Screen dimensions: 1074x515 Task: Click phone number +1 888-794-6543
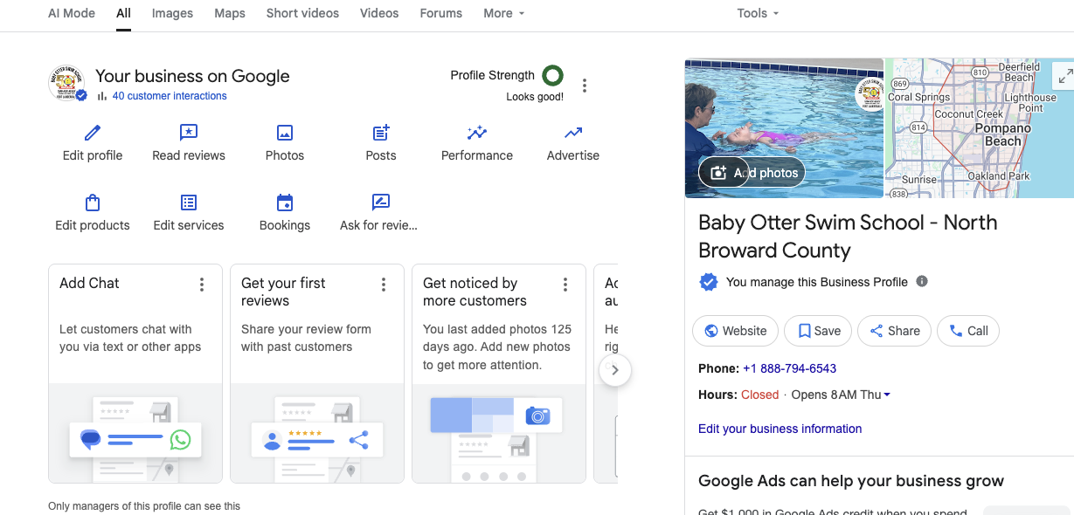(x=789, y=368)
